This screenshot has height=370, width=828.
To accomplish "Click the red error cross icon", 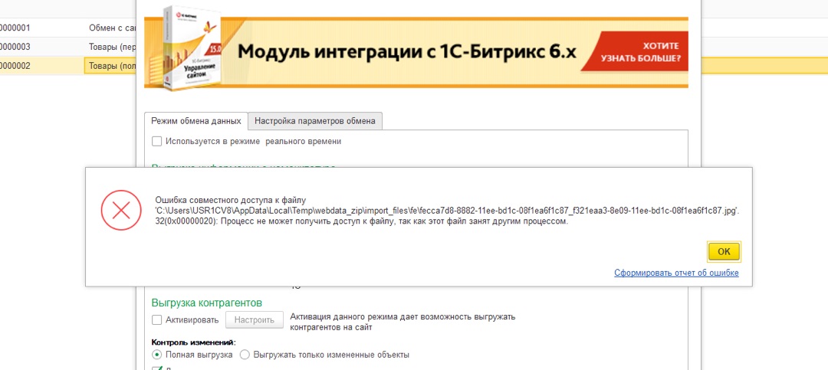I will 121,210.
